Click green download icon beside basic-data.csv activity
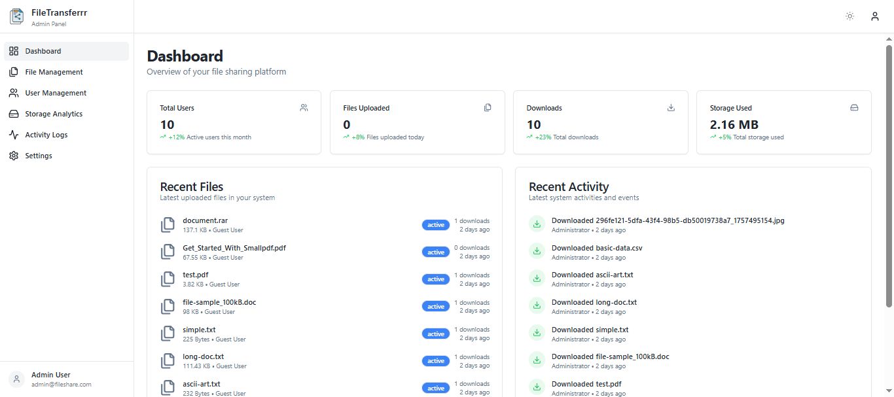This screenshot has height=397, width=894. tap(537, 252)
